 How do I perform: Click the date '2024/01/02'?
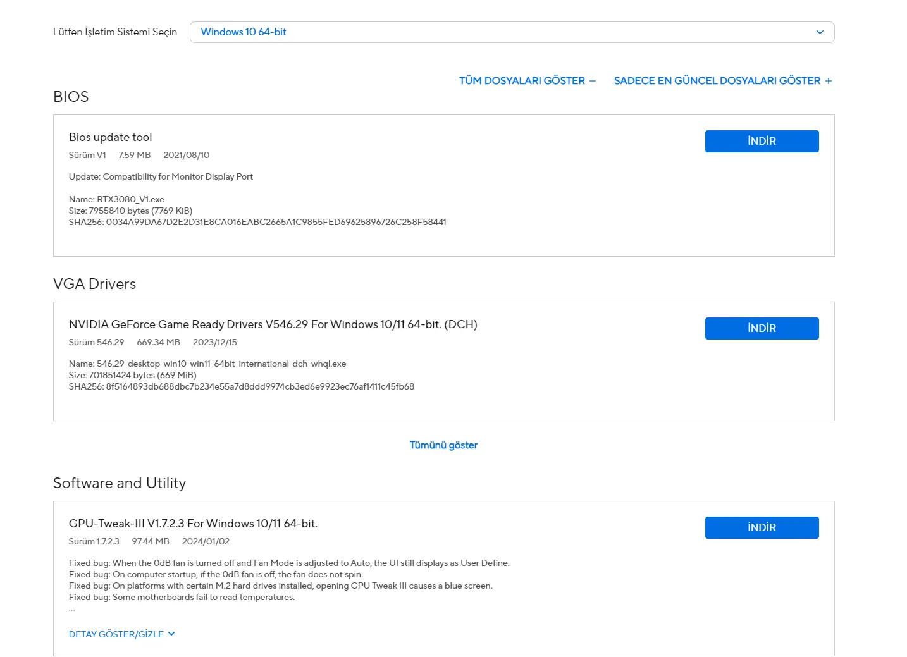(x=206, y=541)
